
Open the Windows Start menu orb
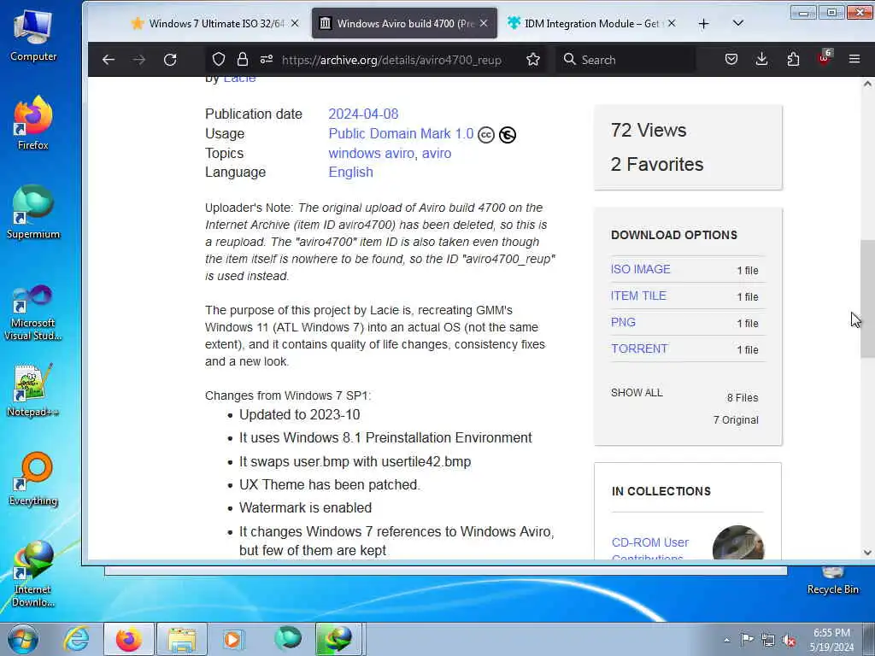23,639
